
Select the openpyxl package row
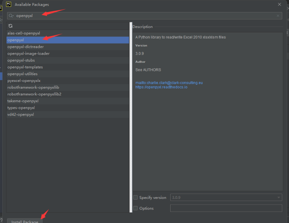68,40
